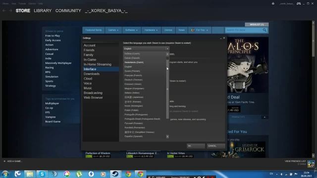Screen dimensions: 317x178
Task: Open the STORE main tab
Action: click(x=23, y=11)
